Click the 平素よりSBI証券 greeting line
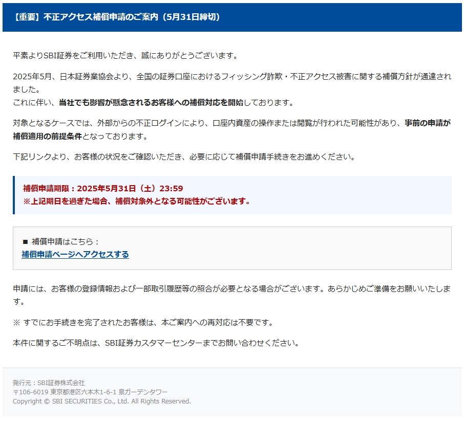 point(125,55)
